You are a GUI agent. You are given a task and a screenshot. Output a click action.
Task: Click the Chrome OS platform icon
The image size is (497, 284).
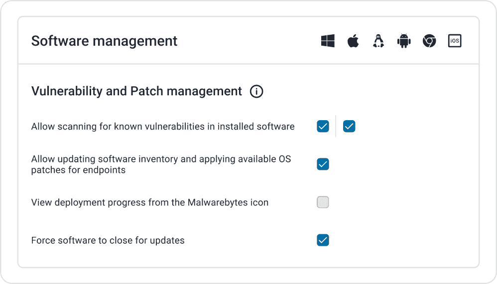tap(429, 41)
